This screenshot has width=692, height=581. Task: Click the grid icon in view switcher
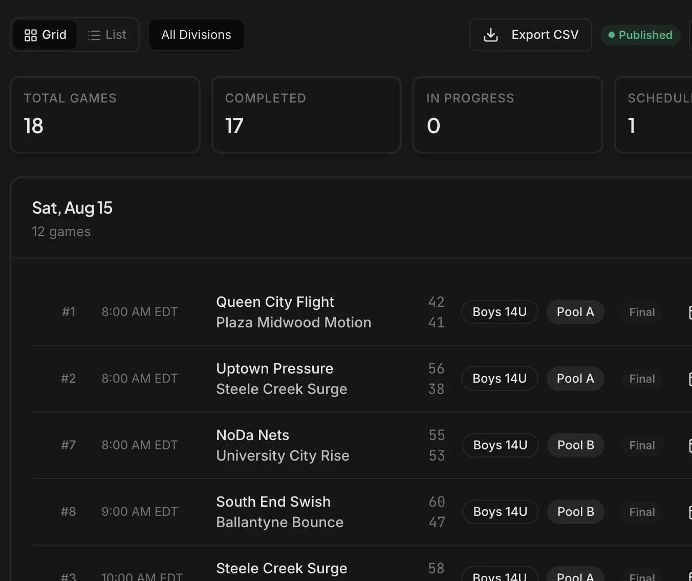click(31, 35)
